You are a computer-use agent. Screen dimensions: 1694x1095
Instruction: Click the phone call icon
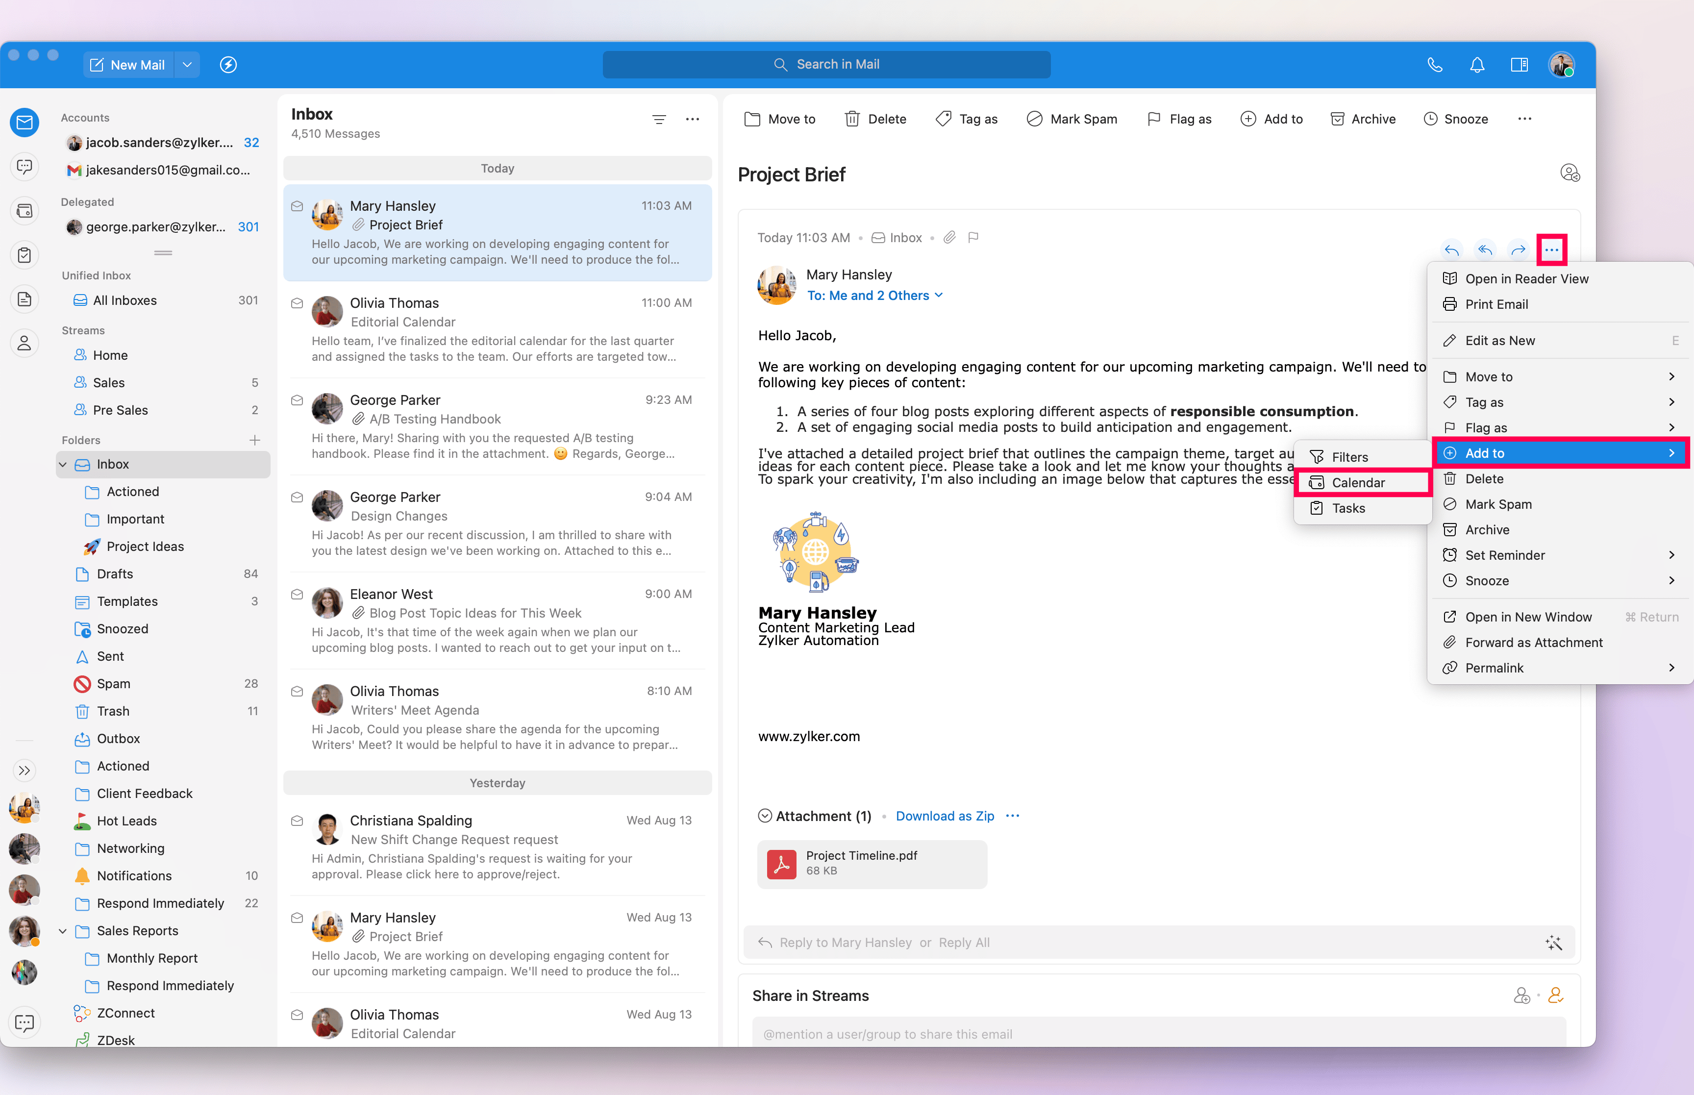click(1435, 65)
